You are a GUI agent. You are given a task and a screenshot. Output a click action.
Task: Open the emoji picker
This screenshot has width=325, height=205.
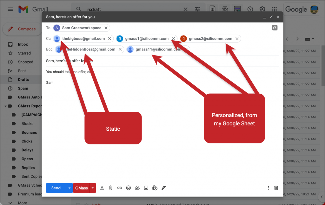click(129, 188)
